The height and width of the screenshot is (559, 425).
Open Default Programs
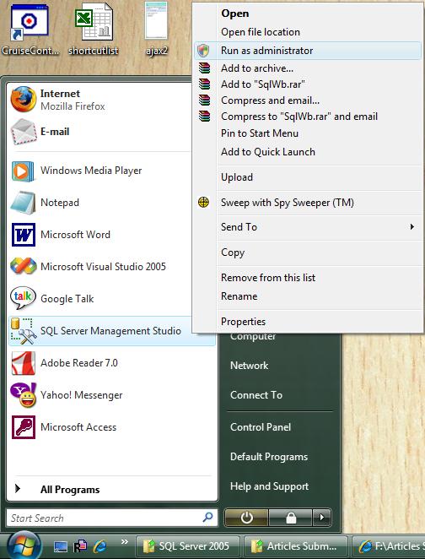coord(269,457)
